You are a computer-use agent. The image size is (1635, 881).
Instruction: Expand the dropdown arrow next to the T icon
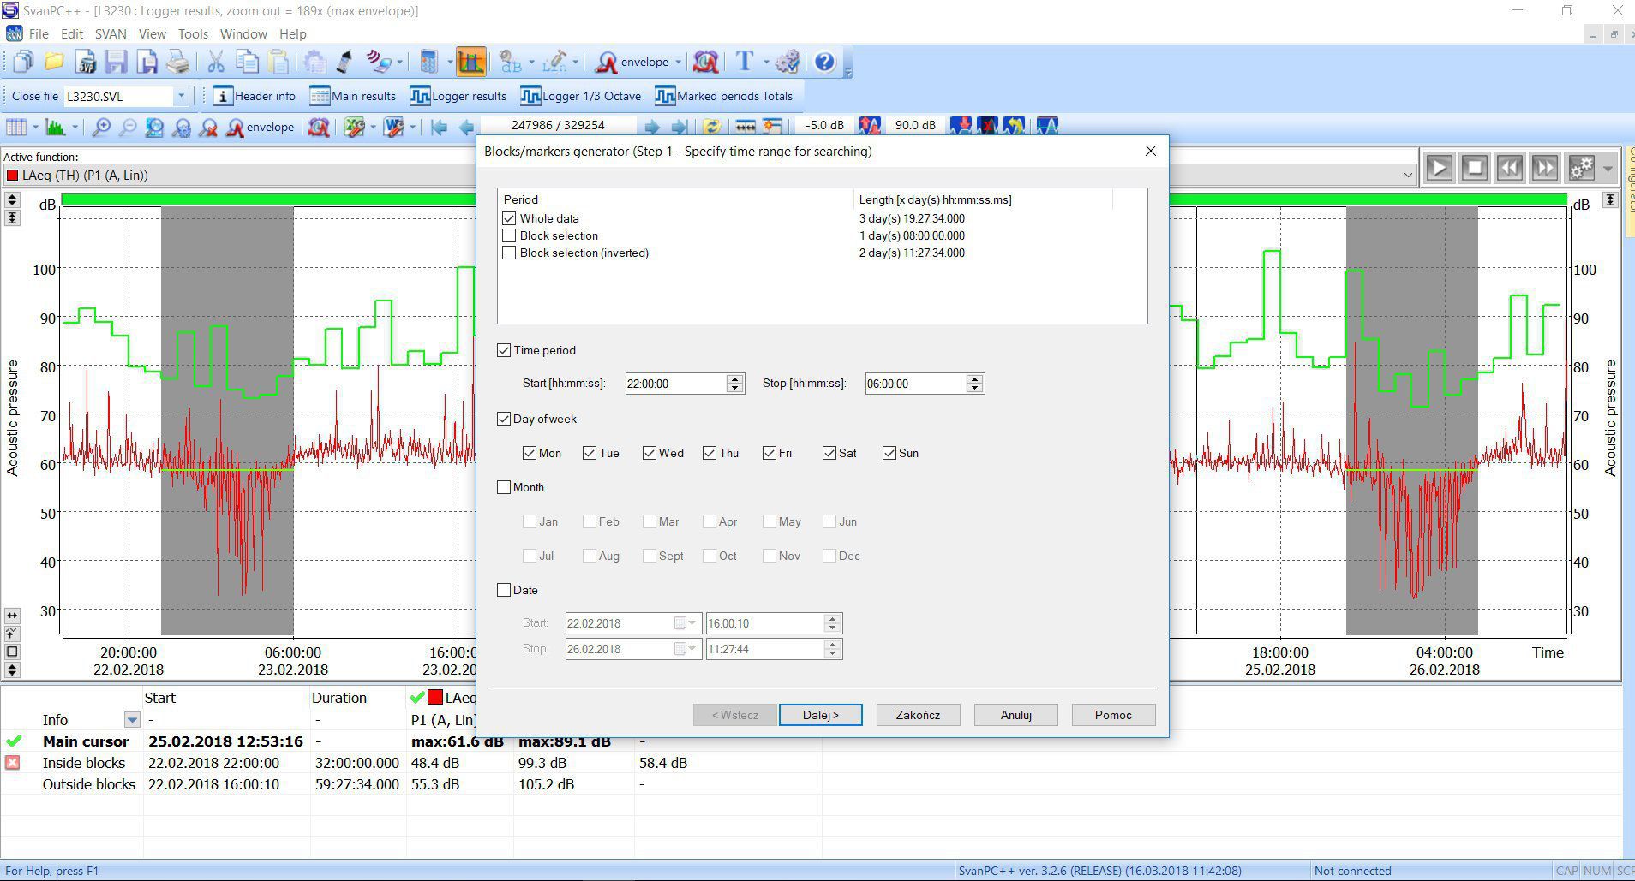tap(765, 62)
